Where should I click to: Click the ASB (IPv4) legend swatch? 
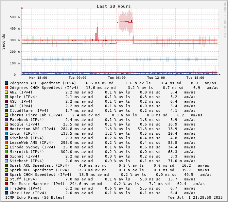click(x=7, y=101)
